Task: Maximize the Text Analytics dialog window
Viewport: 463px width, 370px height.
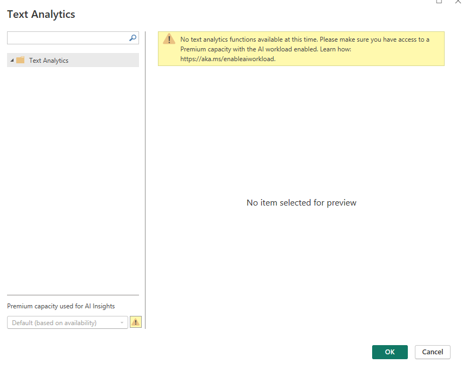Action: (x=439, y=2)
